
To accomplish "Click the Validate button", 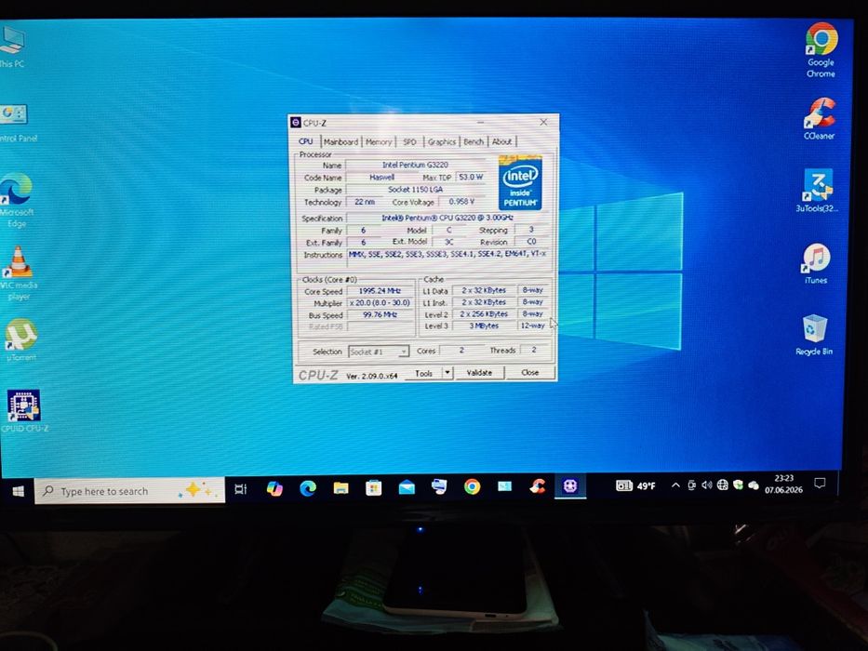I will tap(479, 373).
